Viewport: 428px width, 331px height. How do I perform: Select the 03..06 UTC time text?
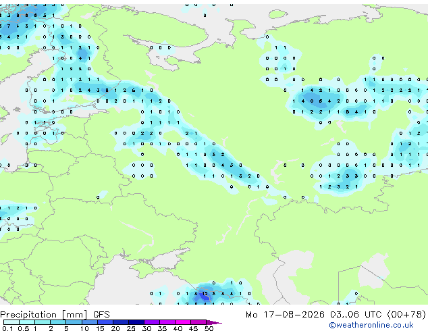tap(356, 315)
